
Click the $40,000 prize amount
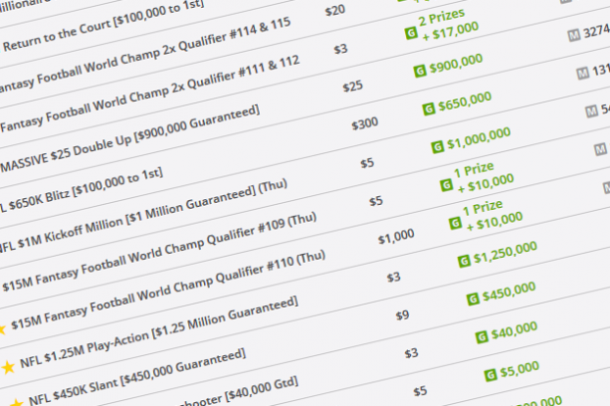(514, 330)
